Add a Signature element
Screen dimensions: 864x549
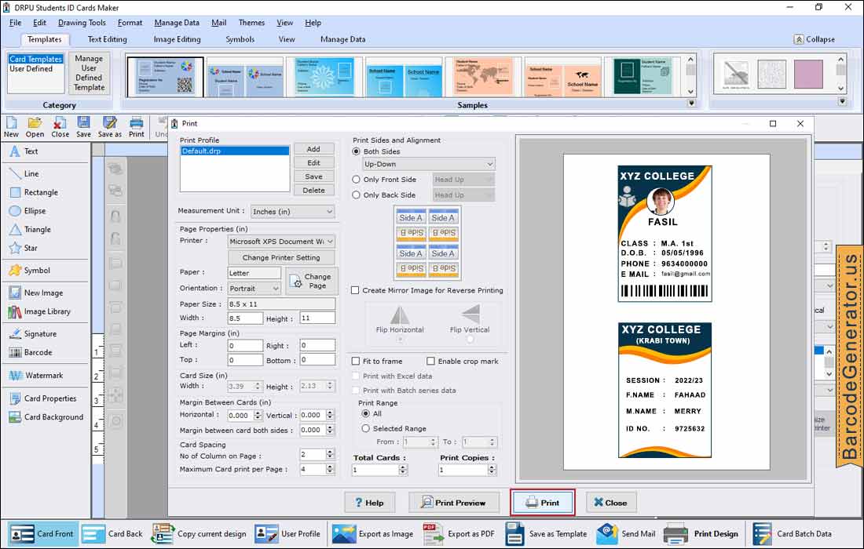32,334
